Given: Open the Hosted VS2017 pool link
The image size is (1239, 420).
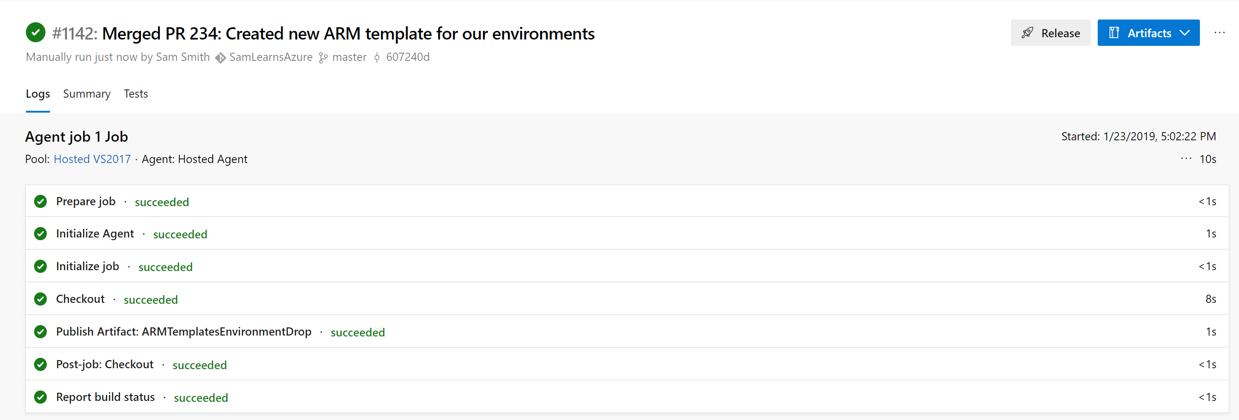Looking at the screenshot, I should pyautogui.click(x=92, y=159).
